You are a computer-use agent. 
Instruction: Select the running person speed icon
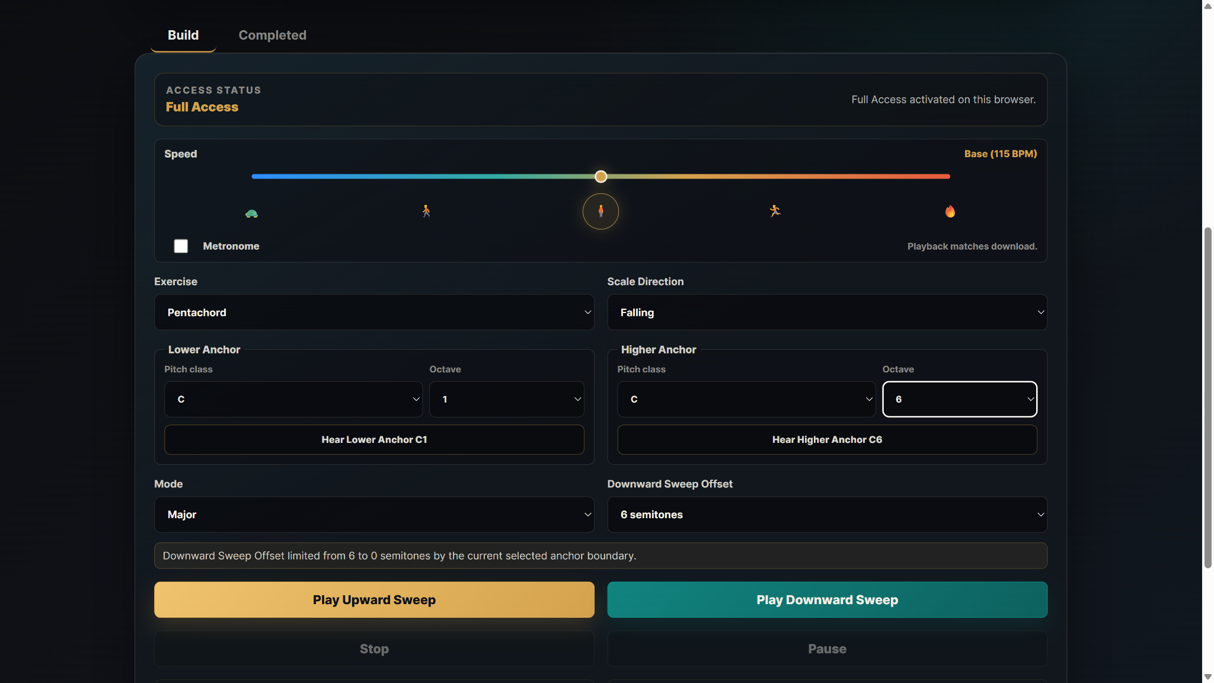(x=775, y=211)
